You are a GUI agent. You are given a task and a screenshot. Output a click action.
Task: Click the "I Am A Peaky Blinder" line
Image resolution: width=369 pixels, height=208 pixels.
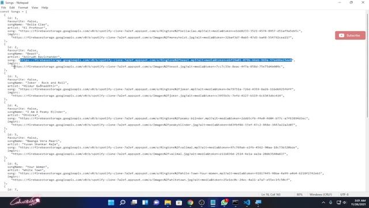(37, 112)
